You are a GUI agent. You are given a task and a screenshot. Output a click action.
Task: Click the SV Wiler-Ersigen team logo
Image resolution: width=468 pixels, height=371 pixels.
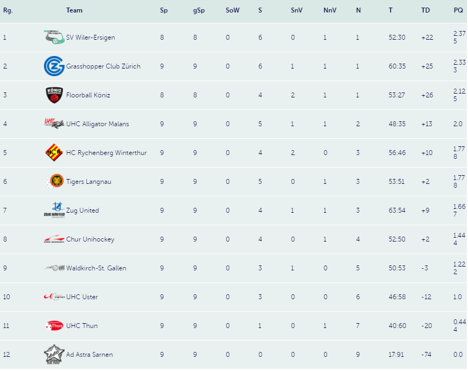54,37
